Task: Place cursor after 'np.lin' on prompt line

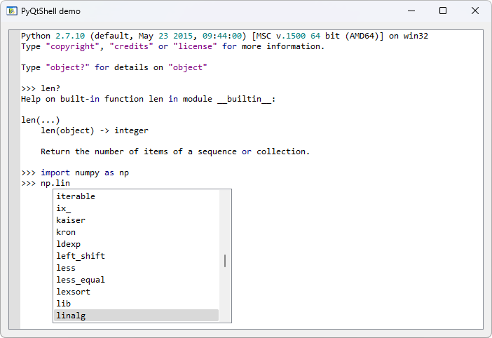Action: click(71, 183)
